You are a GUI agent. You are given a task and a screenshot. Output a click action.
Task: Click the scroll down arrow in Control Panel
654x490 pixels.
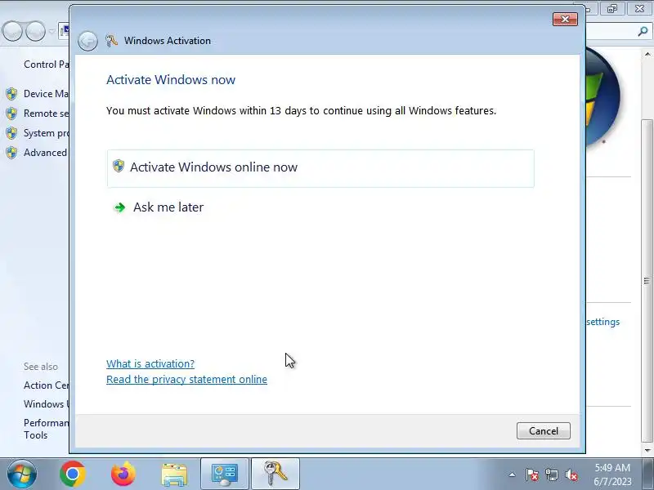click(647, 451)
